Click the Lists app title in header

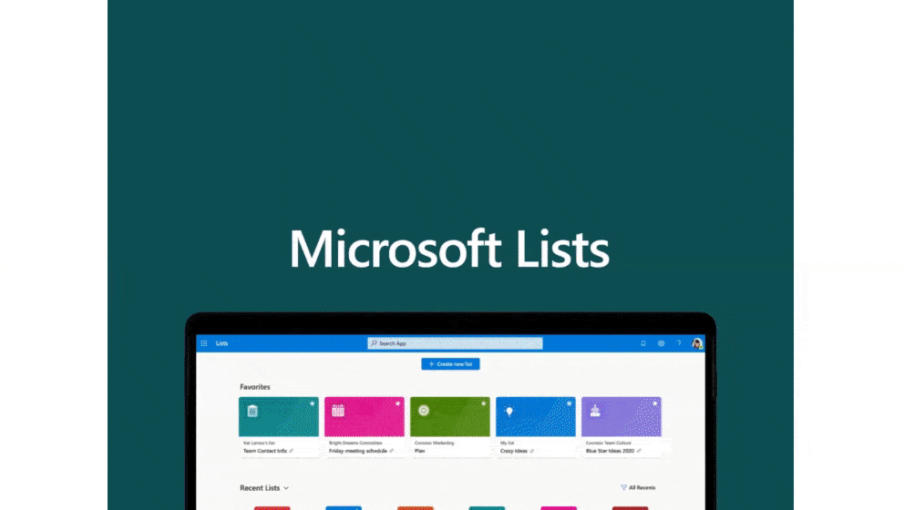222,343
